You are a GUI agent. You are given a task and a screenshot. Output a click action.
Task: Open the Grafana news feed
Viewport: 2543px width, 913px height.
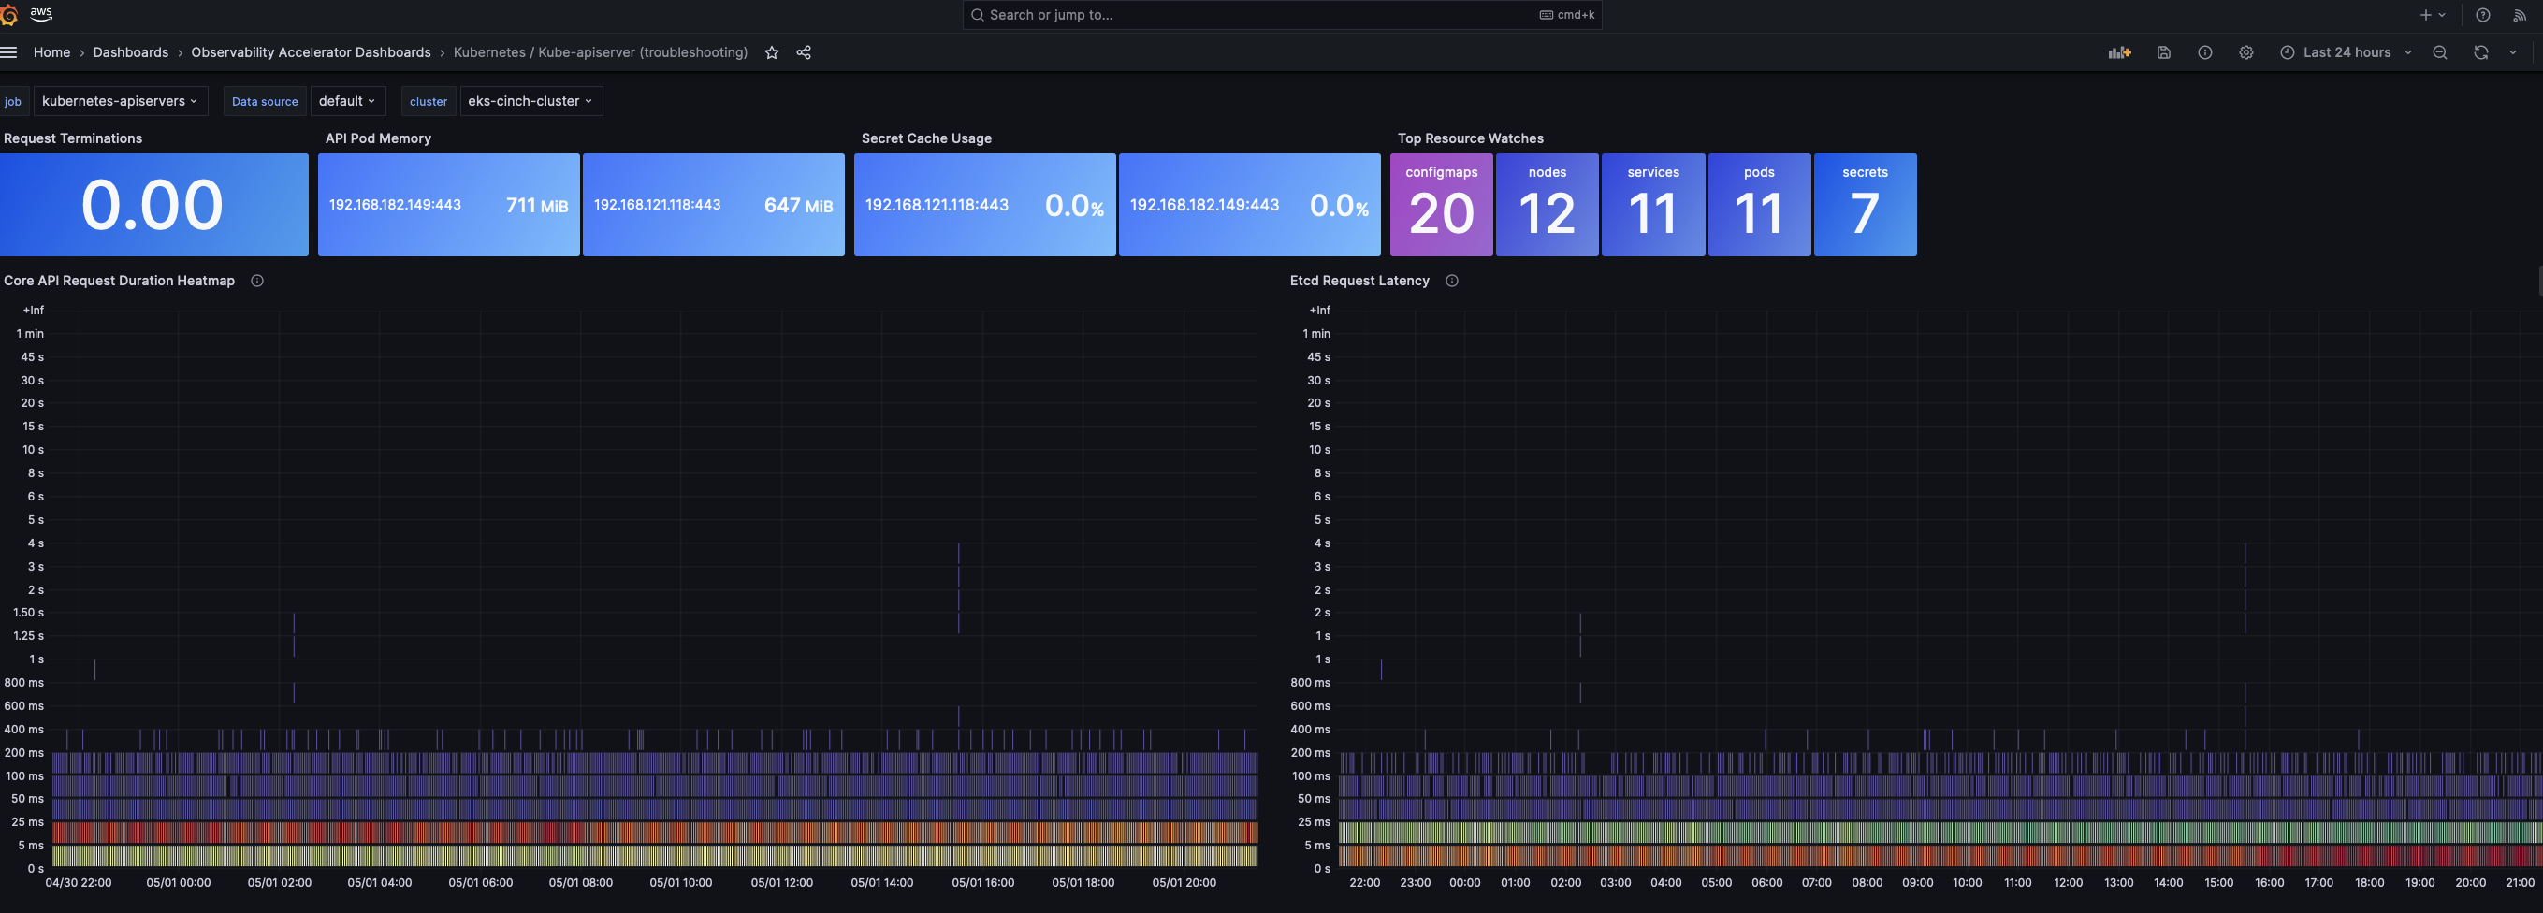pos(2521,15)
